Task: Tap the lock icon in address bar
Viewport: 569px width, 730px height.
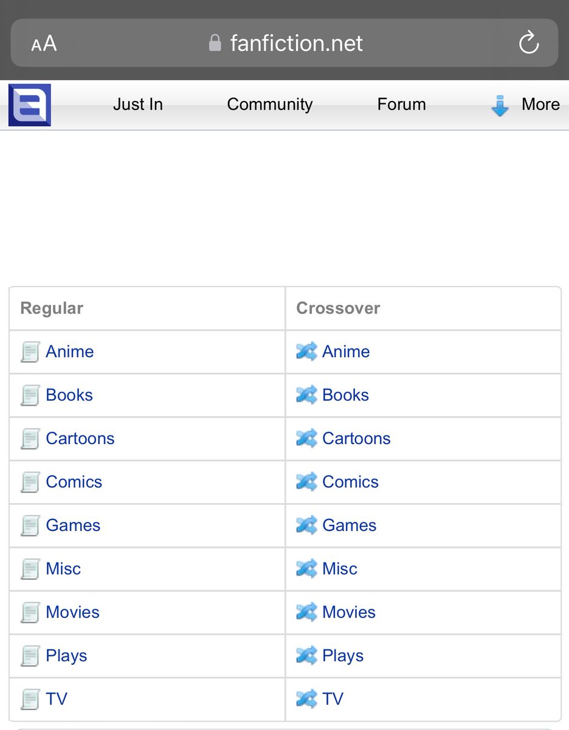Action: tap(215, 43)
